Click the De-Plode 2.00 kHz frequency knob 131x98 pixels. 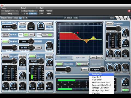(x=22, y=62)
